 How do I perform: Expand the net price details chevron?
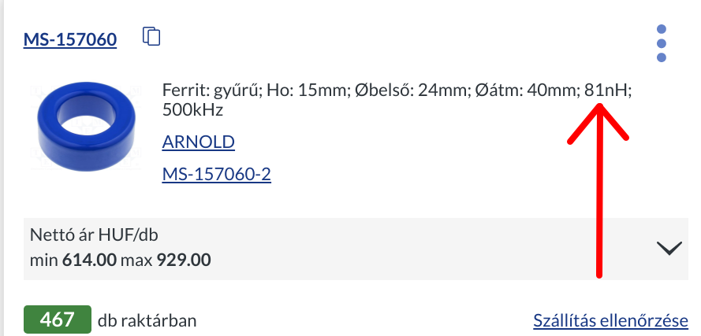669,249
